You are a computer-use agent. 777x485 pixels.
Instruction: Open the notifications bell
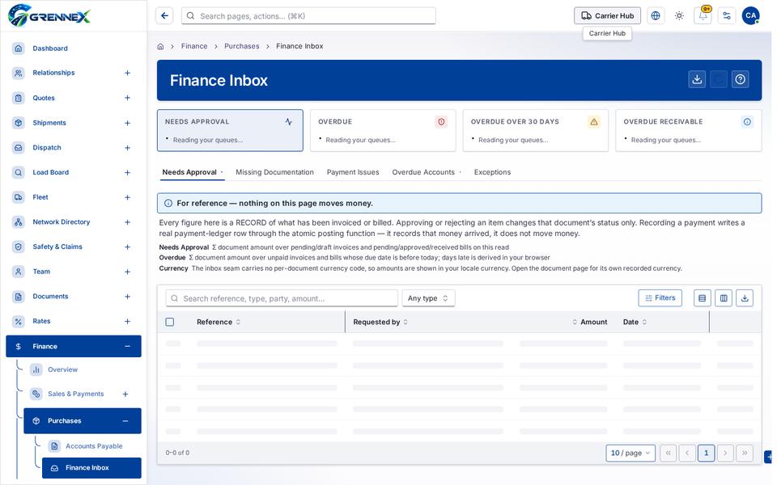(703, 16)
